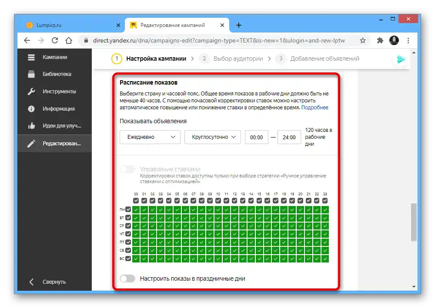This screenshot has height=308, width=435.
Task: Click the 00:00 start time field
Action: coord(257,137)
